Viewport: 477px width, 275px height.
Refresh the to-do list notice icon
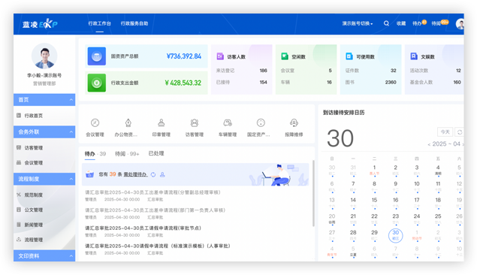click(x=153, y=174)
